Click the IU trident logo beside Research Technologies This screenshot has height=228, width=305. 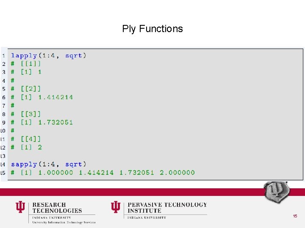[20, 207]
